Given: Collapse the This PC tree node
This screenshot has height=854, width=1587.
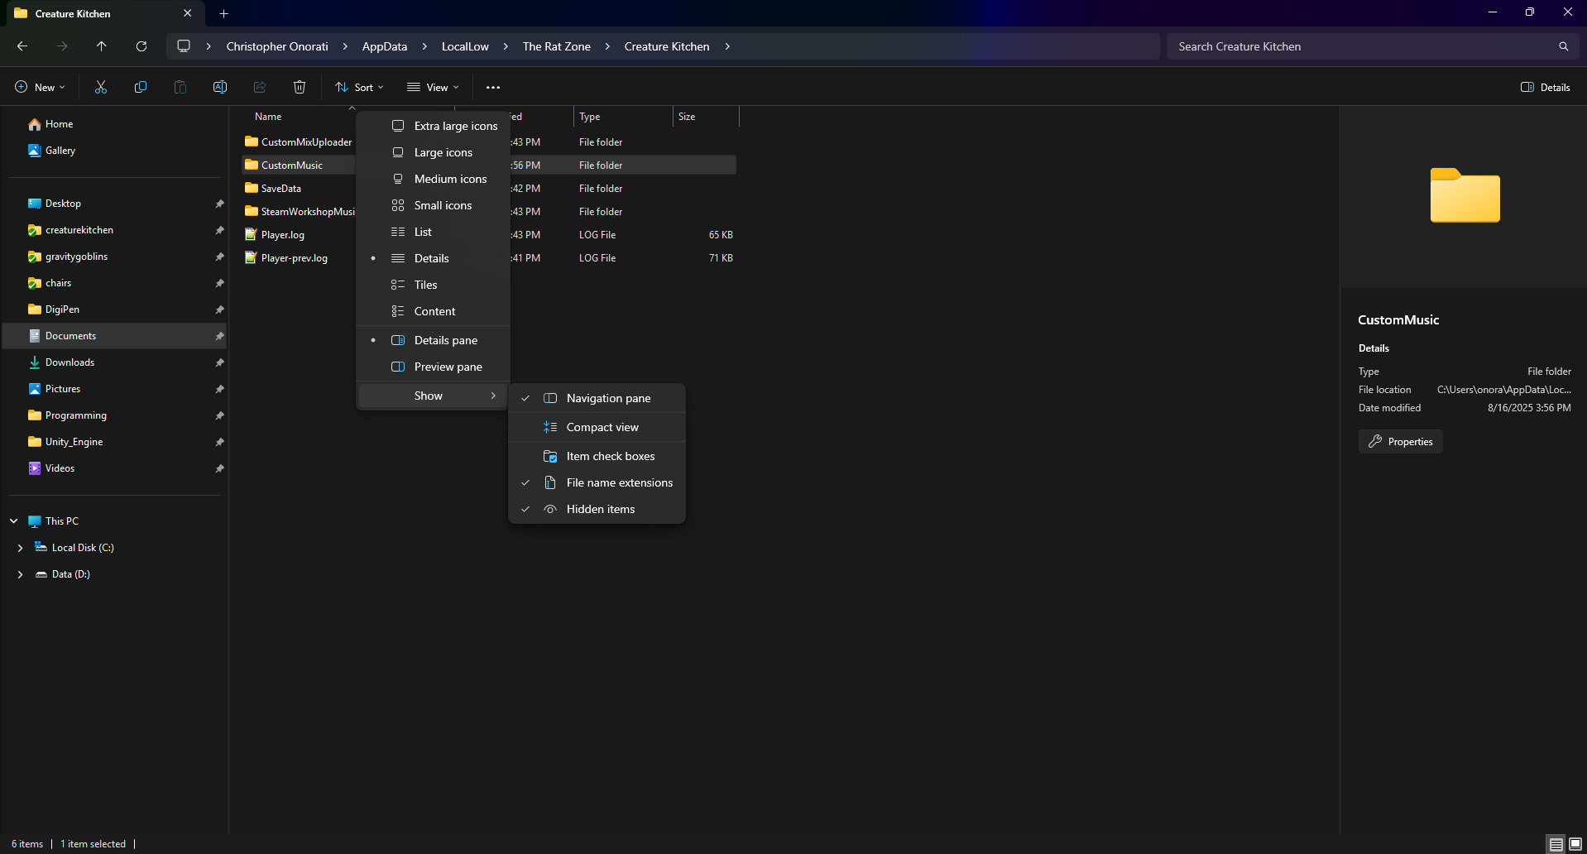Looking at the screenshot, I should tap(14, 521).
